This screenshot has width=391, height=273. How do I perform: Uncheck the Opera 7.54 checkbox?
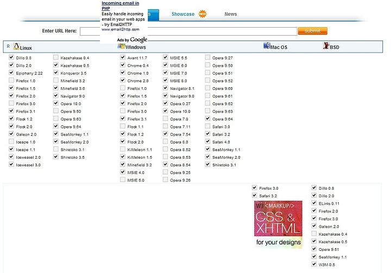pos(165,134)
